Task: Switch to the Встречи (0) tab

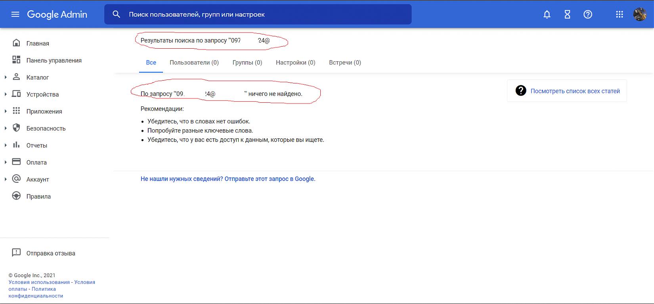Action: click(345, 62)
